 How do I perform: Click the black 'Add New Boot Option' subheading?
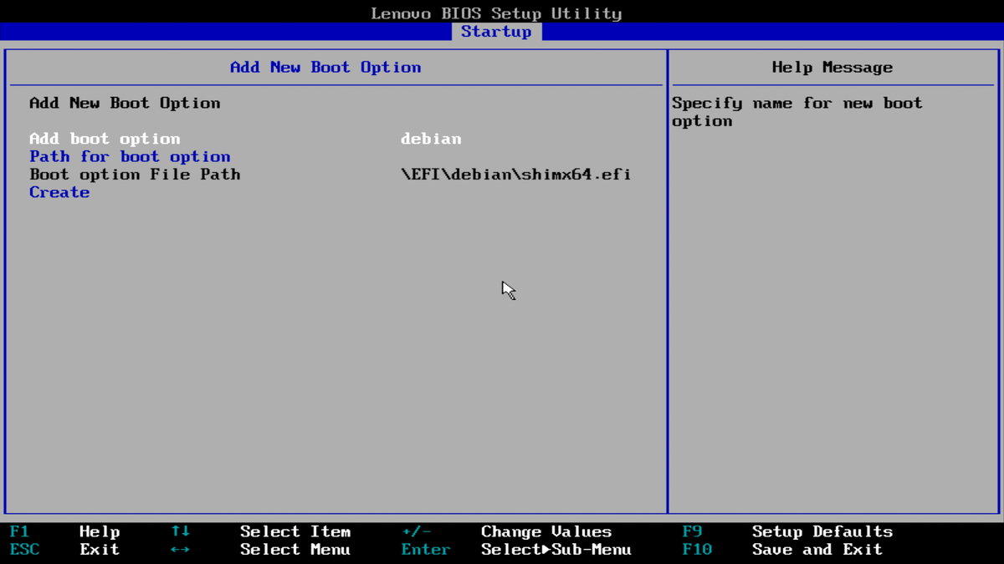point(125,104)
